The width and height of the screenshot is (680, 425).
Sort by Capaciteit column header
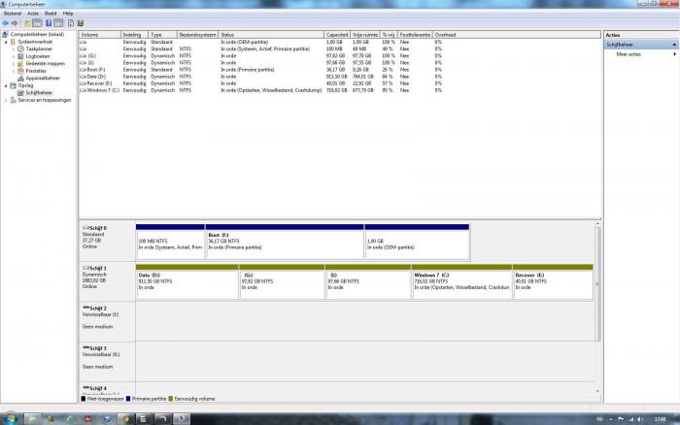tap(337, 35)
